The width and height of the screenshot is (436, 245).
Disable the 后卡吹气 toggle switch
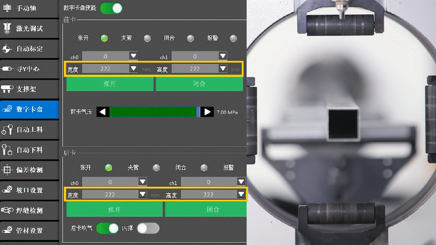tap(107, 228)
